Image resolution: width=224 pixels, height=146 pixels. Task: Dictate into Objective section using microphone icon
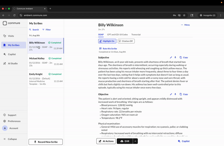pos(175,94)
